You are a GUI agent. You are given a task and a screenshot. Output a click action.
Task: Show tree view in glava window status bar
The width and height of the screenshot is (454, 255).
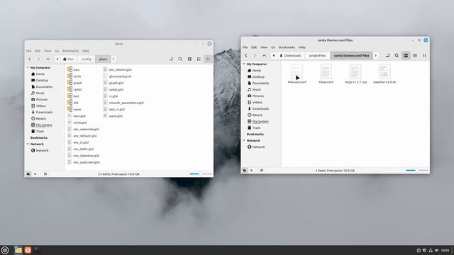35,174
